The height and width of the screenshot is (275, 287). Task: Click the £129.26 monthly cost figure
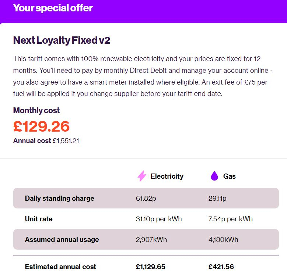[41, 126]
